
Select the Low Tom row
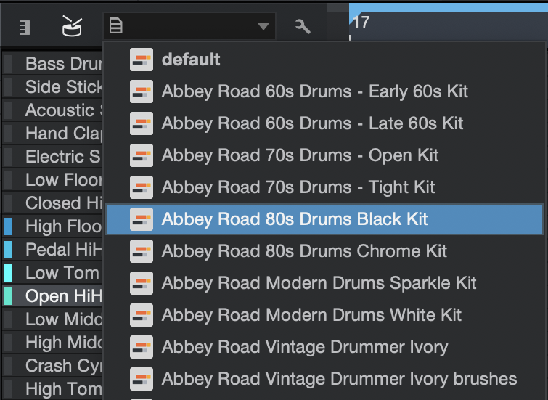pyautogui.click(x=53, y=273)
